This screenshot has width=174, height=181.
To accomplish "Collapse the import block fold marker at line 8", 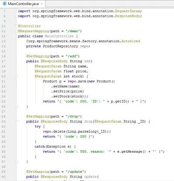I will pyautogui.click(x=16, y=16).
